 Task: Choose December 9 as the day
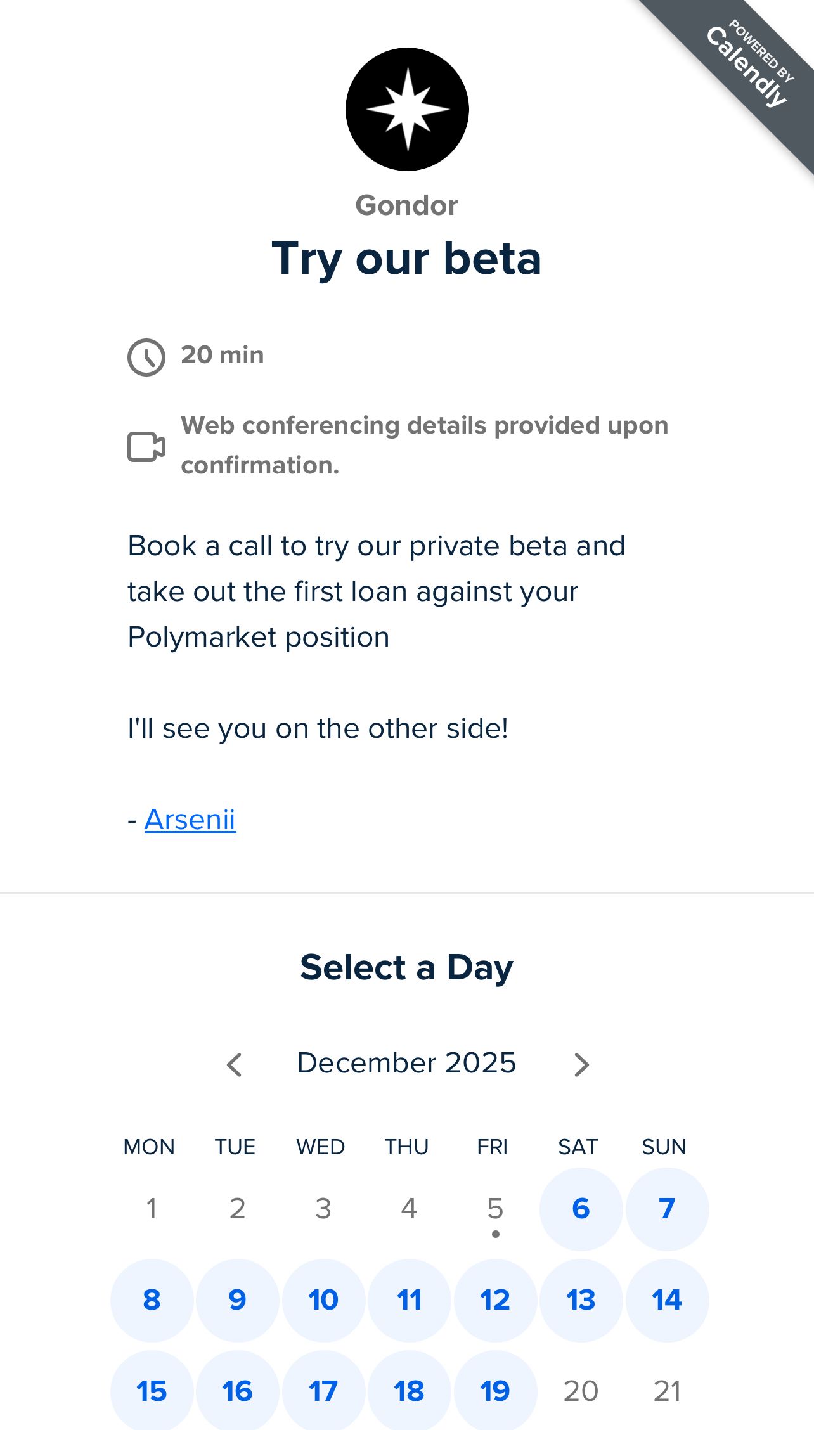[x=238, y=1300]
